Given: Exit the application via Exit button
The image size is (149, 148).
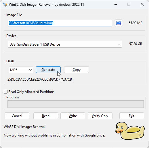Looking at the screenshot, I should coord(132,116).
